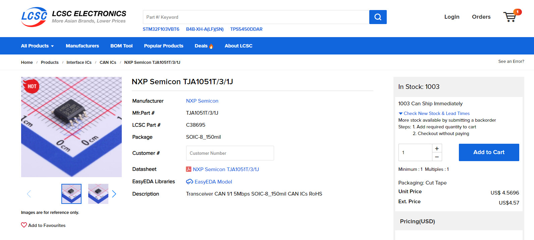Open the BOM Tool menu item
Screen dimensions: 534x240
121,46
